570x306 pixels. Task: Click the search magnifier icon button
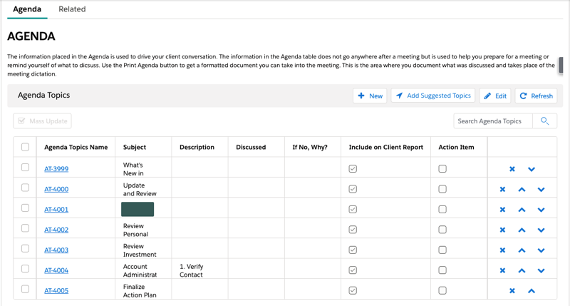point(545,121)
